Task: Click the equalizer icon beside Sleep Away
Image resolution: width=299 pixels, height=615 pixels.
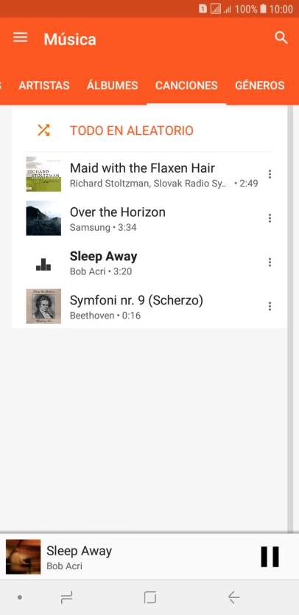Action: coord(43,264)
